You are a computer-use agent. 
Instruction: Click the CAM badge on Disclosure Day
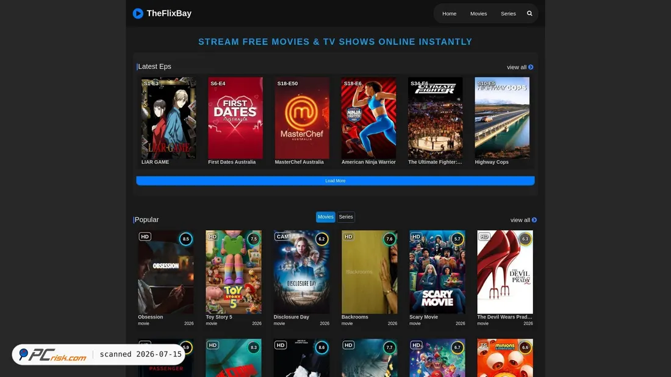pos(282,236)
